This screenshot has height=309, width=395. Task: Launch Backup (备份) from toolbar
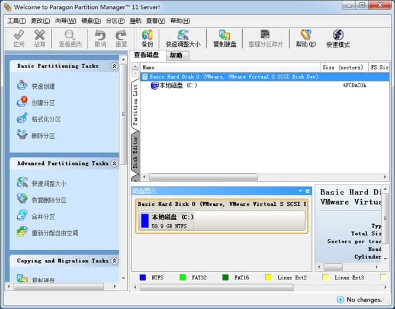click(147, 35)
